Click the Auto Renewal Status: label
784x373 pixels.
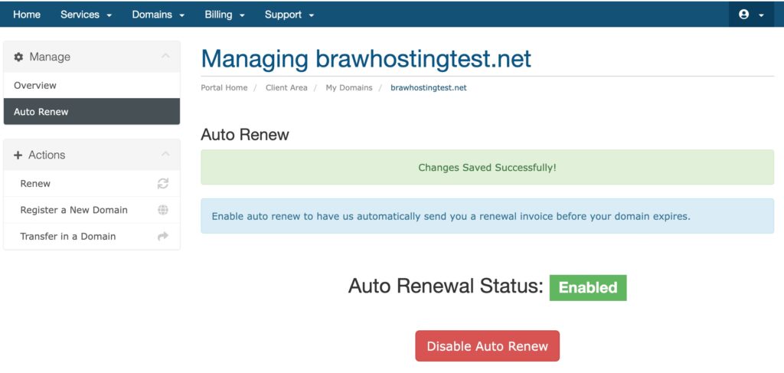tap(446, 286)
